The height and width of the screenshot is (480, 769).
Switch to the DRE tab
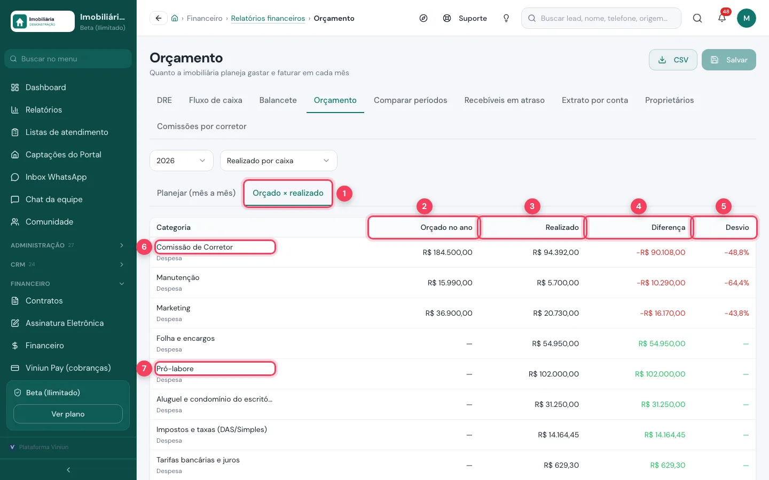tap(164, 100)
